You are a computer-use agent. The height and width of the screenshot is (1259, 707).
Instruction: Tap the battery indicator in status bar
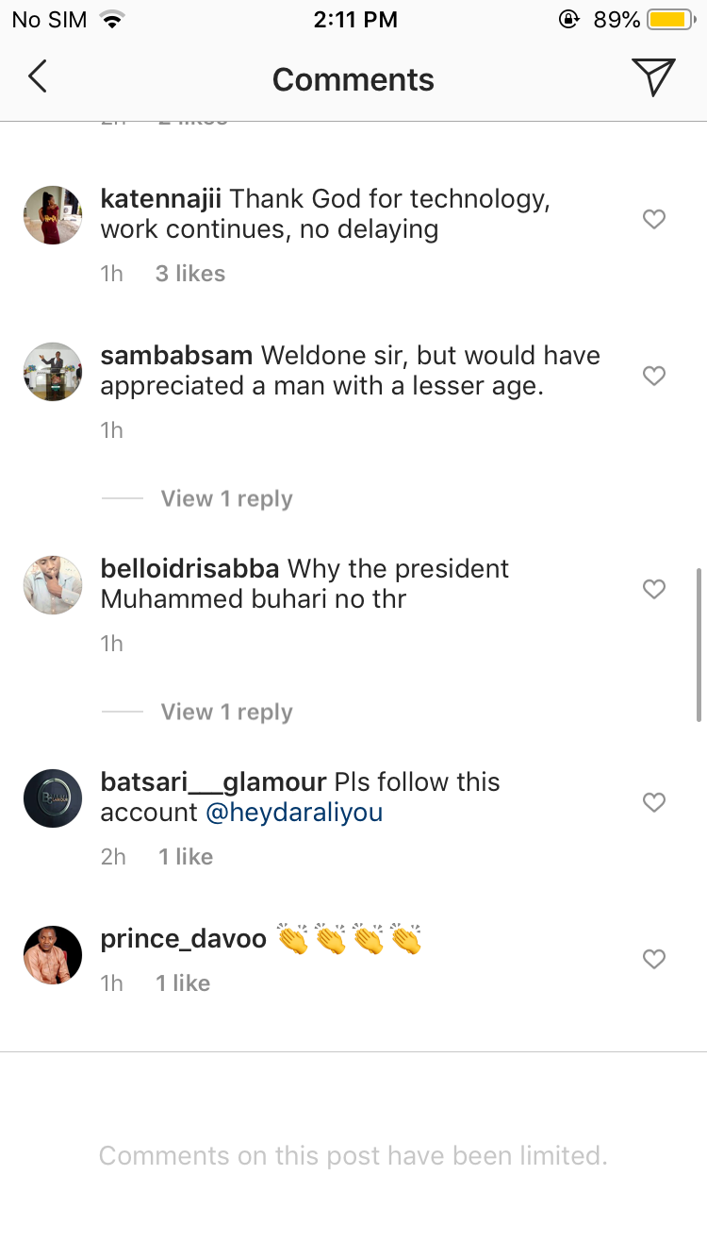(x=670, y=19)
